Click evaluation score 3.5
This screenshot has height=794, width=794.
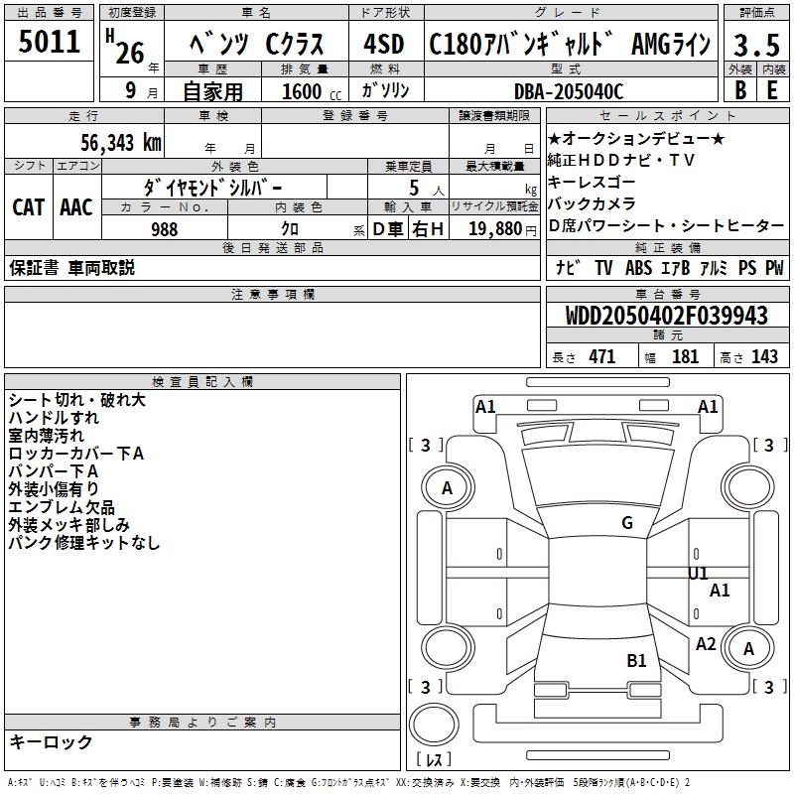756,45
